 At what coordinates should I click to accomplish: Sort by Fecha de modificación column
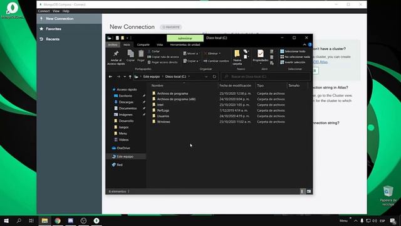(236, 85)
